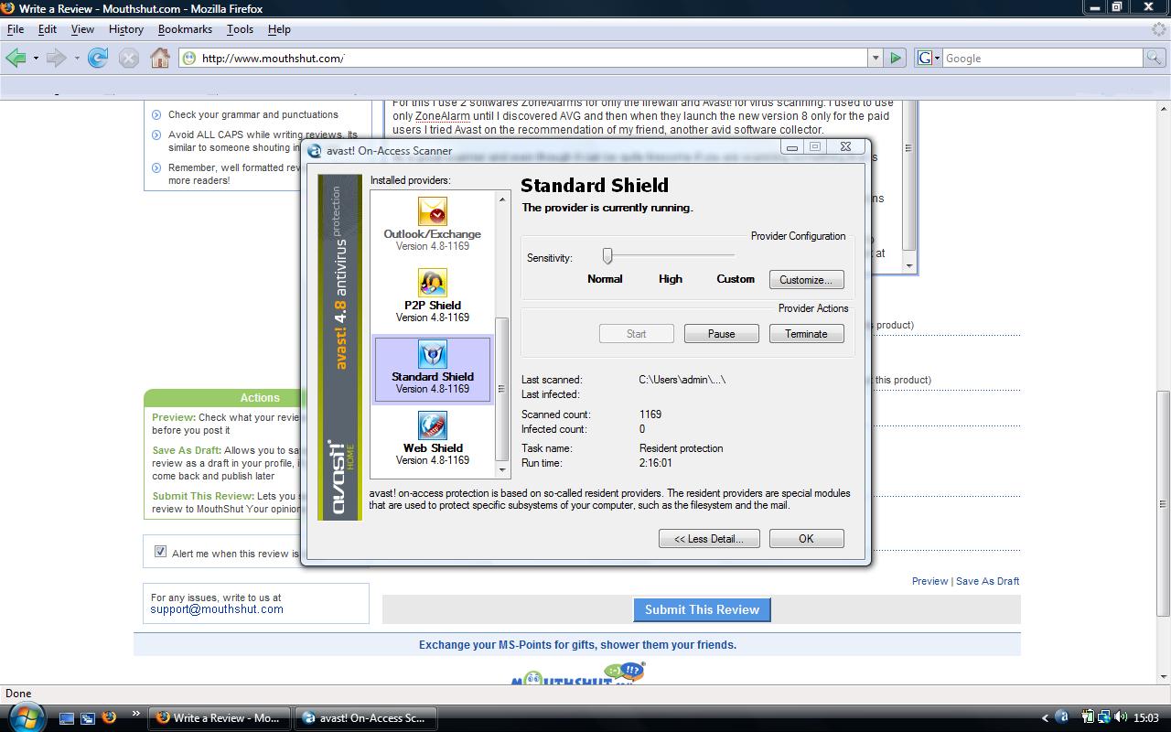
Task: Click the support@mouthshut.com email link
Action: coord(217,609)
